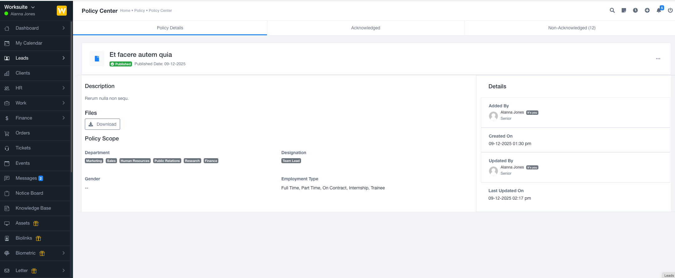The width and height of the screenshot is (675, 278).
Task: Switch to Non-Acknowledged (12) tab
Action: (x=571, y=28)
